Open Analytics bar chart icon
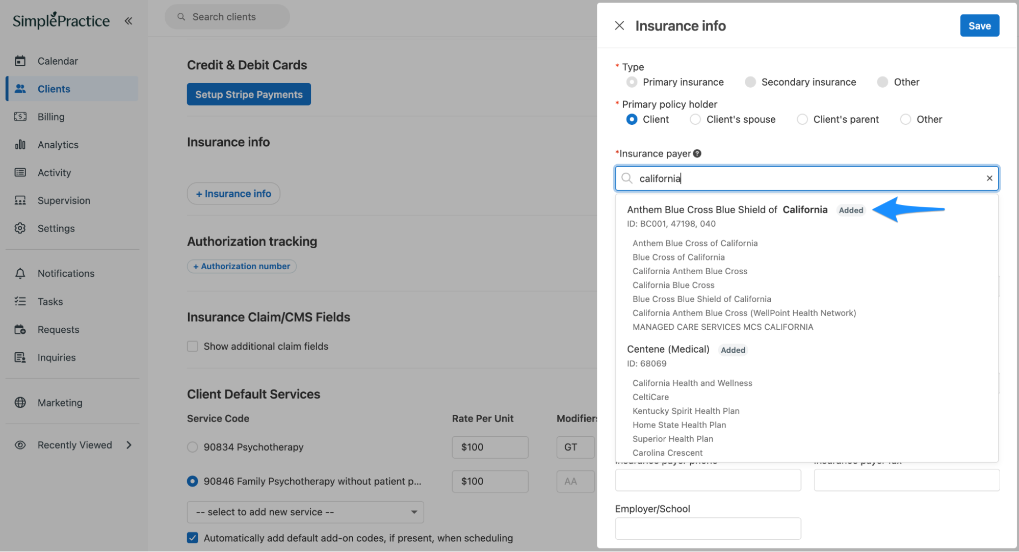The width and height of the screenshot is (1019, 552). [20, 145]
